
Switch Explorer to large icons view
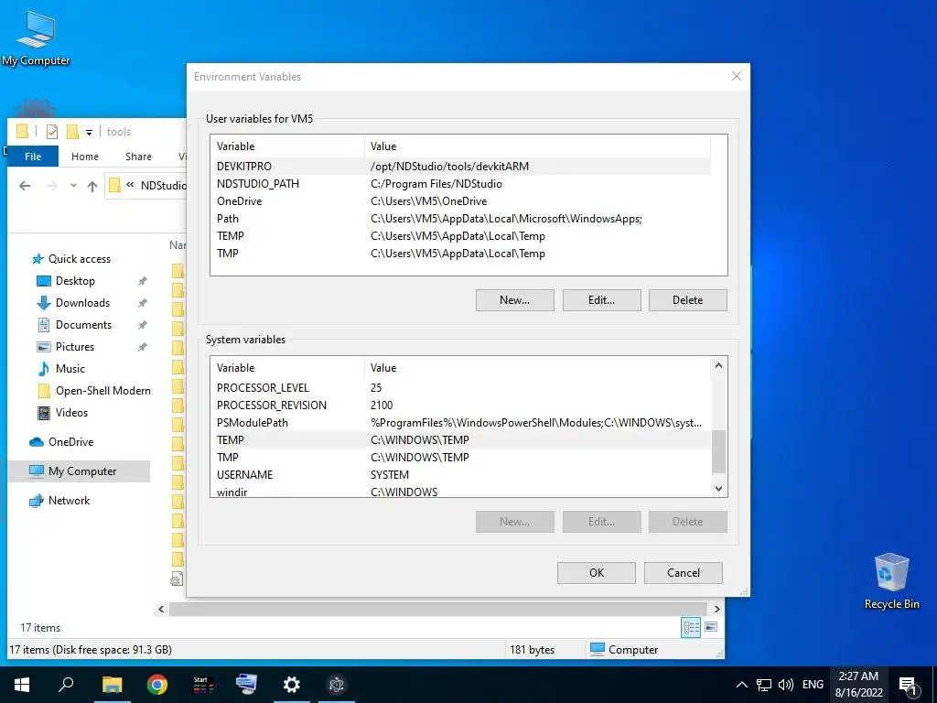(711, 627)
